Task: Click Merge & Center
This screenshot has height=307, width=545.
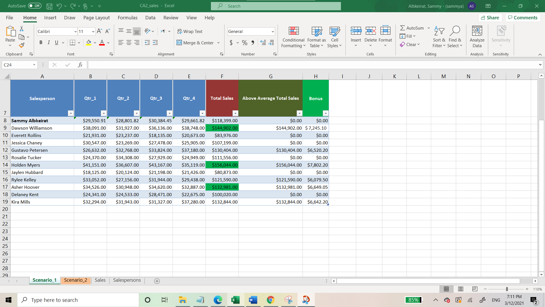Action: 196,43
